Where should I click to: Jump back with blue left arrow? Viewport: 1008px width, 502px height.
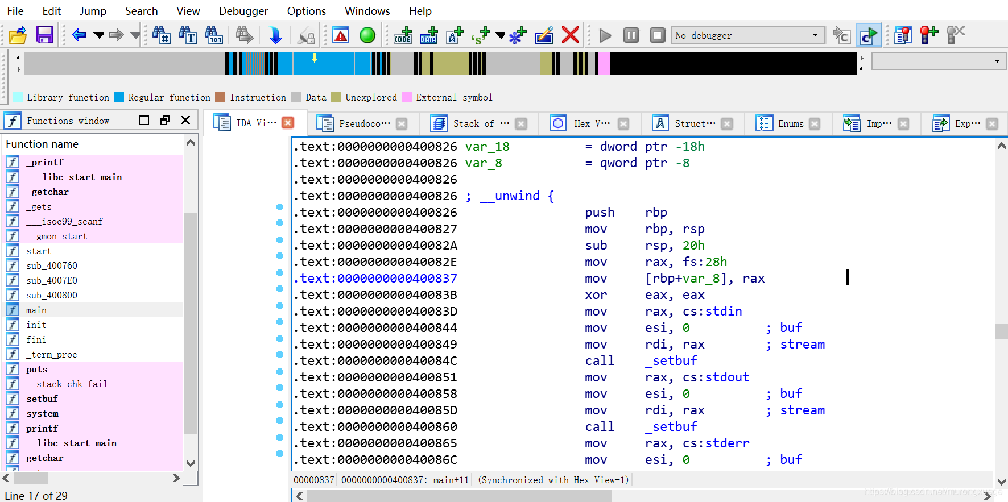(79, 35)
